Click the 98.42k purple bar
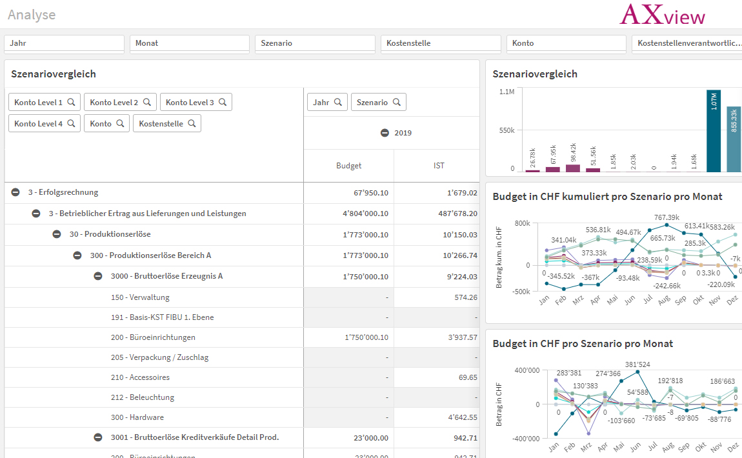 [x=573, y=168]
